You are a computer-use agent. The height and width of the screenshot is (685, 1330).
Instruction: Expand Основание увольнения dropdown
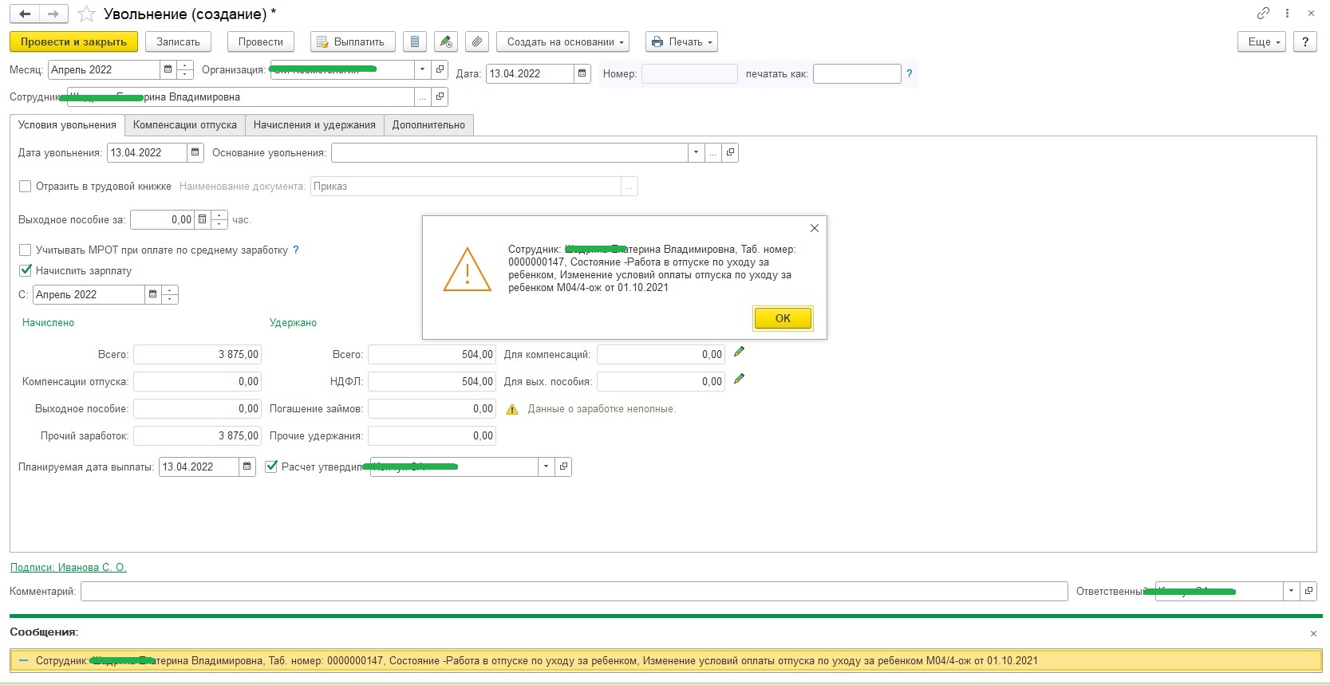[696, 152]
